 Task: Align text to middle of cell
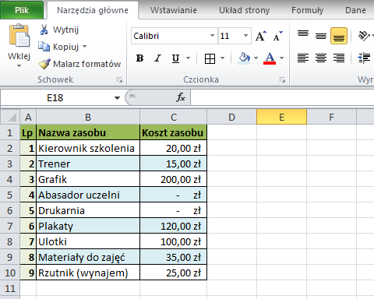321,36
